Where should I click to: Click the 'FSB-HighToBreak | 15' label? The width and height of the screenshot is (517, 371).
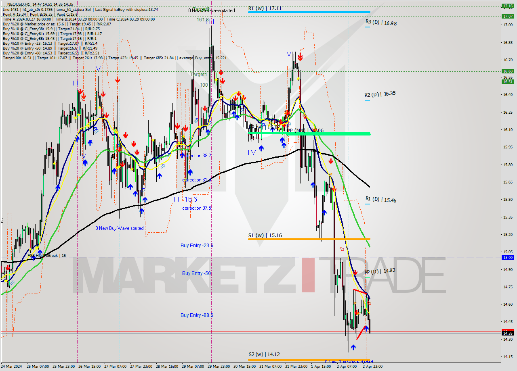pos(46,256)
